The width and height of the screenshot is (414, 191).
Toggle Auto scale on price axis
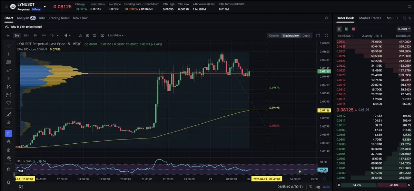326,187
